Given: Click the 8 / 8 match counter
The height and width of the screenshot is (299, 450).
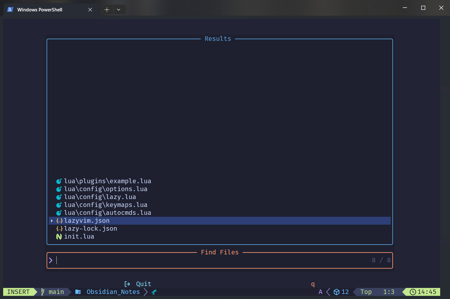Looking at the screenshot, I should point(381,260).
